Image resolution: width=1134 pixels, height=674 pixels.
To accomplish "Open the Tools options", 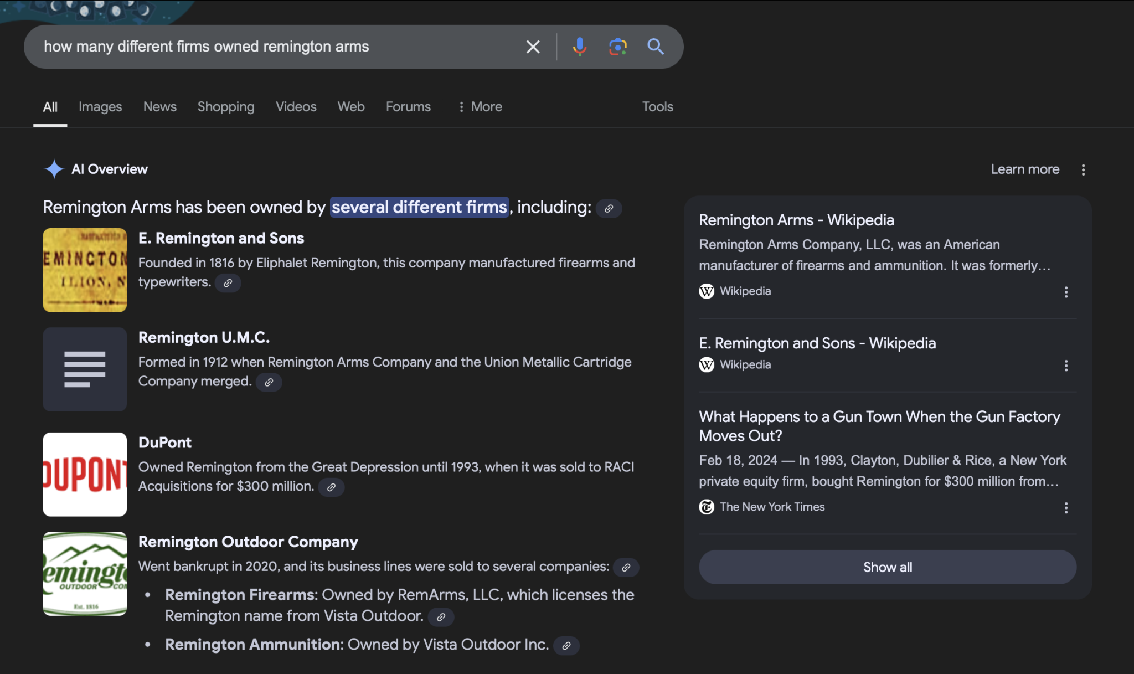I will 657,107.
